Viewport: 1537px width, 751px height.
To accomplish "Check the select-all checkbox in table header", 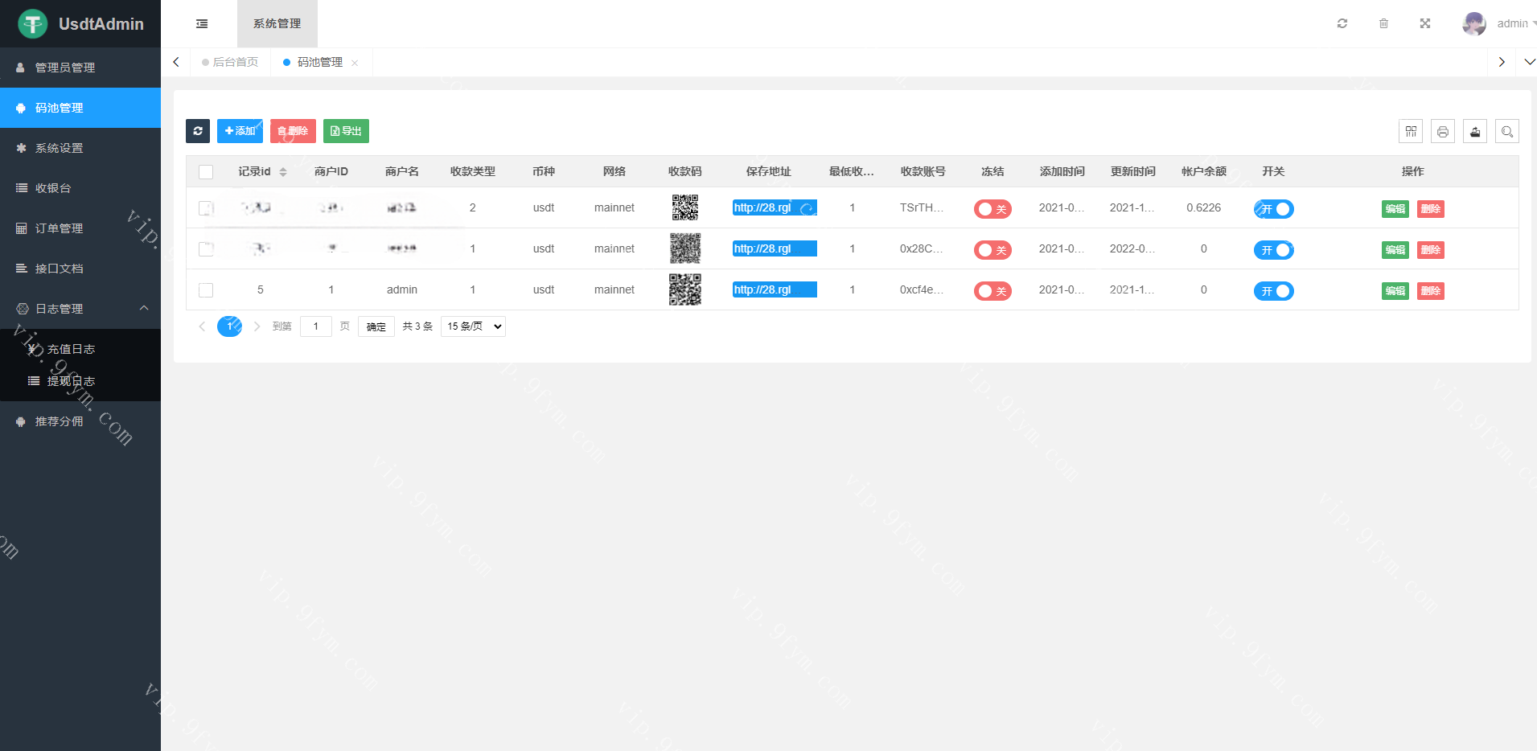I will [x=206, y=172].
